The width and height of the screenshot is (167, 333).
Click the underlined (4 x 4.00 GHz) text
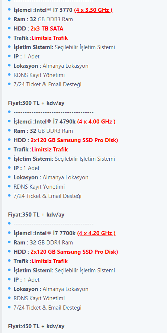coord(96,121)
